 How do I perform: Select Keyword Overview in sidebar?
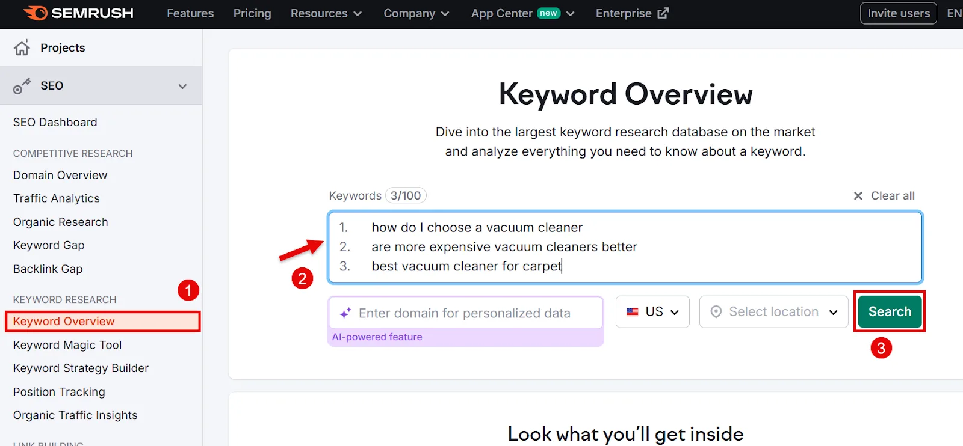point(102,322)
